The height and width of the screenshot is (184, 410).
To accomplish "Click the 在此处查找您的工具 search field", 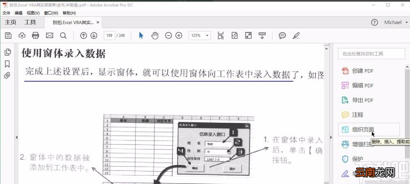I will pos(371,54).
